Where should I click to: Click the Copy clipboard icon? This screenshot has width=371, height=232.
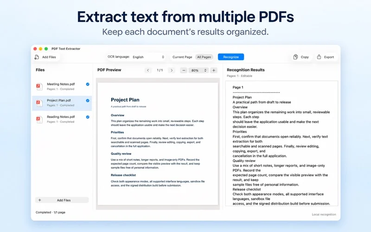295,57
